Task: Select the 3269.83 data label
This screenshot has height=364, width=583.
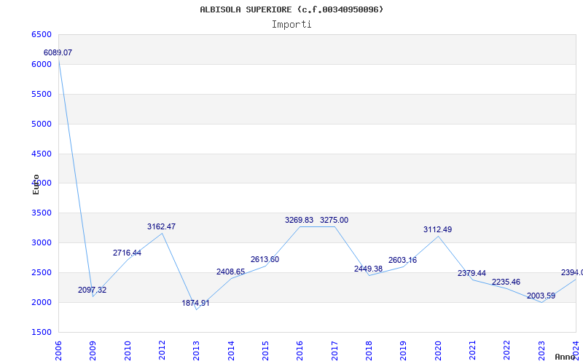Action: [300, 221]
